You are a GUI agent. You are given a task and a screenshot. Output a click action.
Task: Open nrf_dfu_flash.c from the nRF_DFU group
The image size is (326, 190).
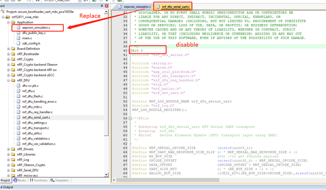point(33,96)
